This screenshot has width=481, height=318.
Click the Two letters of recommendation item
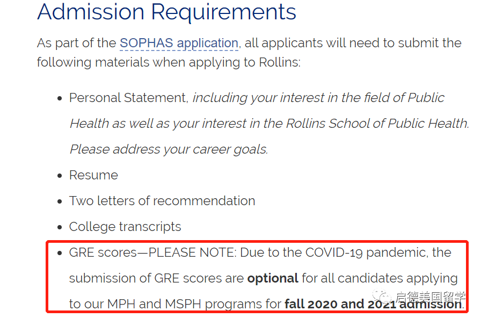point(162,201)
